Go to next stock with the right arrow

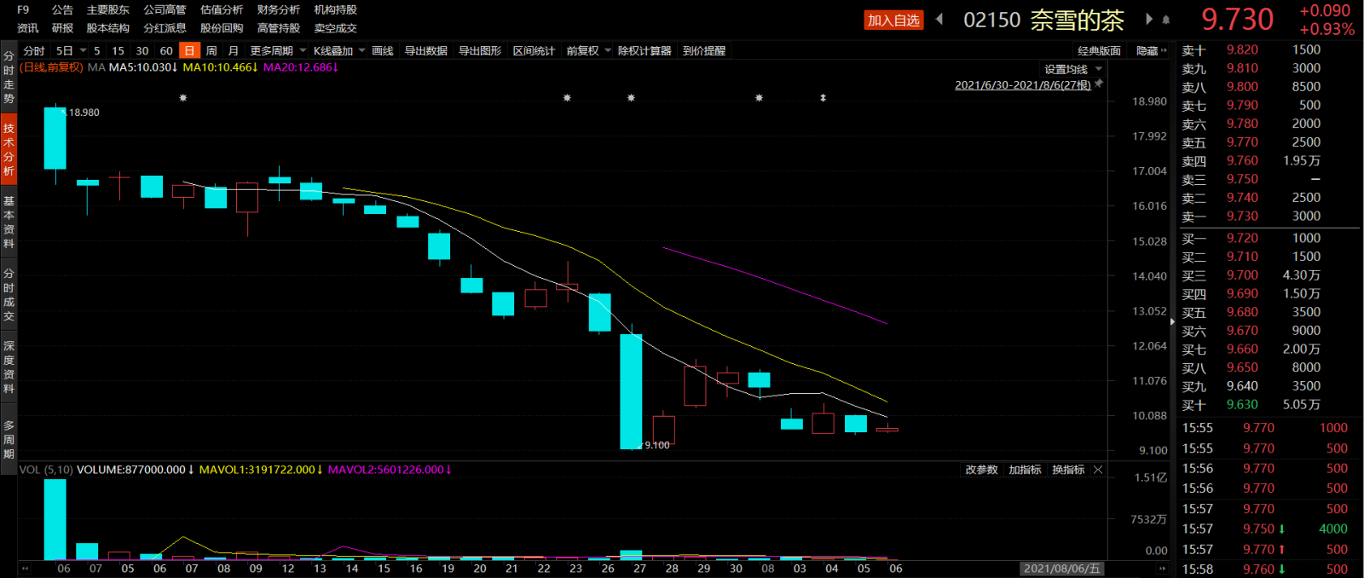tap(1149, 19)
